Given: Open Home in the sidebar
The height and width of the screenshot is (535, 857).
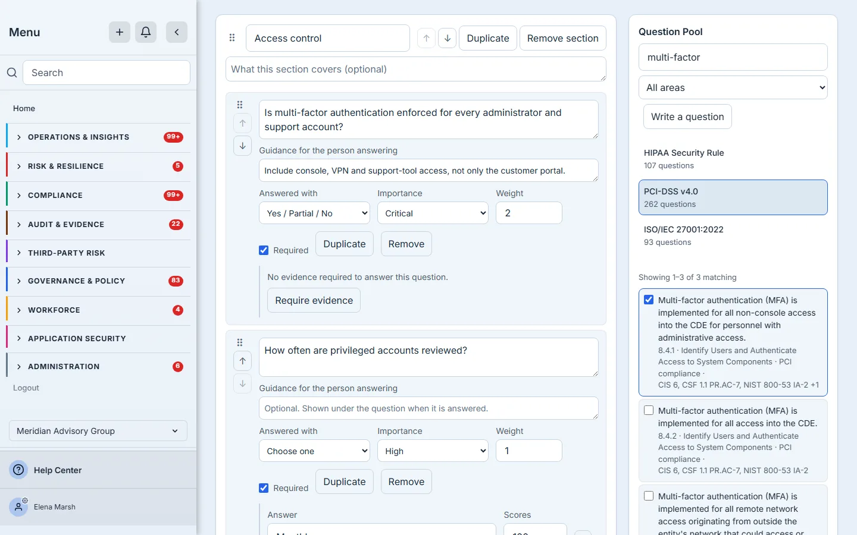Looking at the screenshot, I should pyautogui.click(x=24, y=108).
